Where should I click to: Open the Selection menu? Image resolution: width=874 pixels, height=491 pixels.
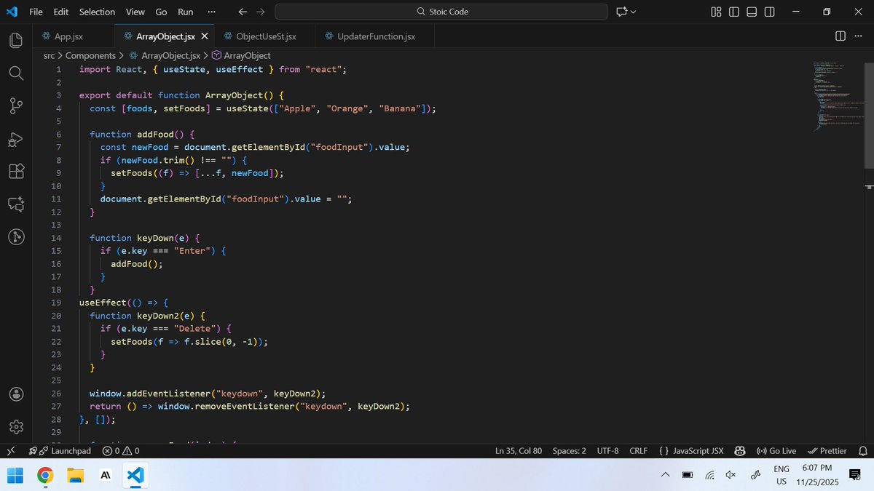click(97, 12)
